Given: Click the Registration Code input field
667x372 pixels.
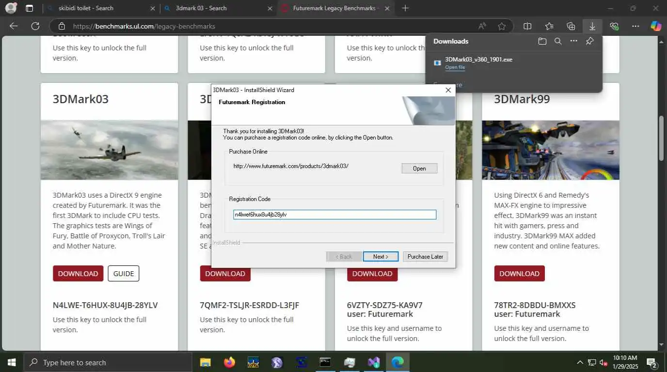Looking at the screenshot, I should [x=334, y=214].
